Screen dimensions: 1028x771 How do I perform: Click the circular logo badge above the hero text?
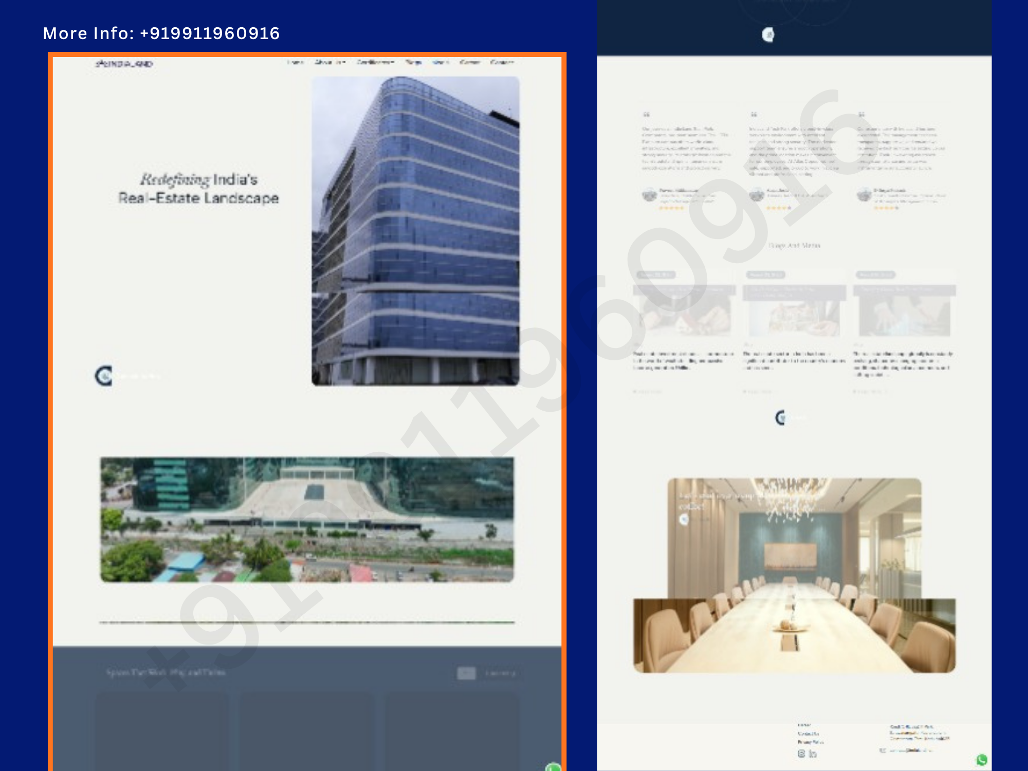104,375
